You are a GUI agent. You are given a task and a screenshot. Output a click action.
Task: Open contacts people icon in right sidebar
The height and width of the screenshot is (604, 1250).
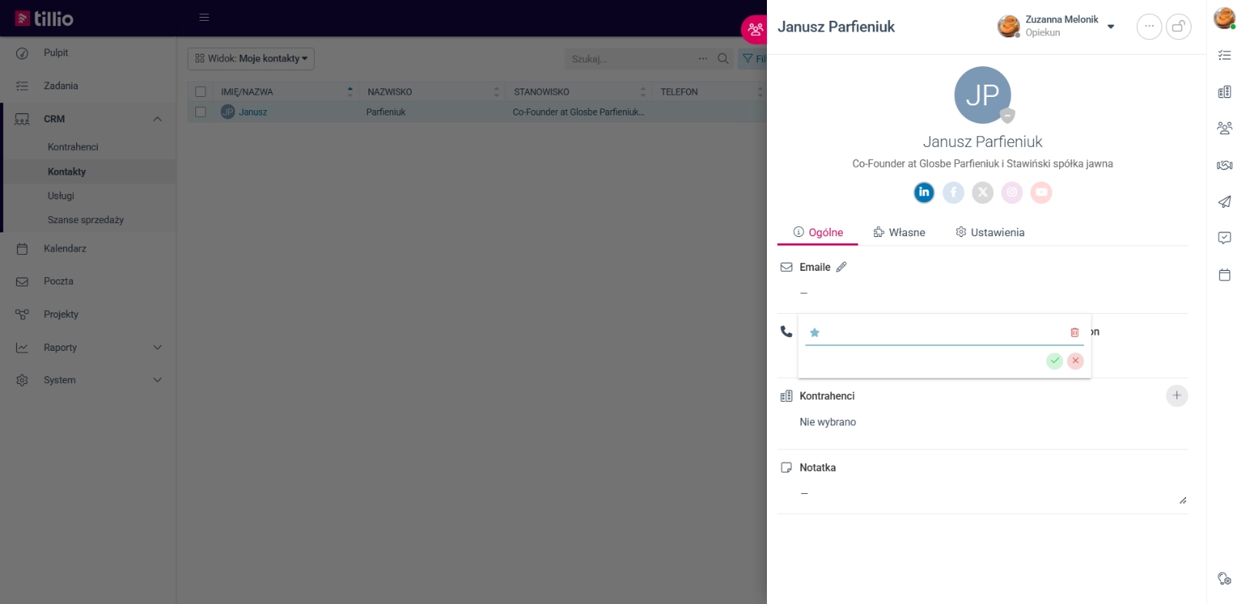click(1225, 128)
